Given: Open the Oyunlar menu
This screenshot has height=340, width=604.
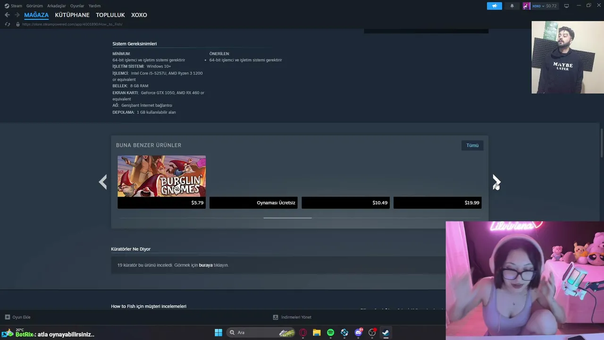Looking at the screenshot, I should pos(77,6).
